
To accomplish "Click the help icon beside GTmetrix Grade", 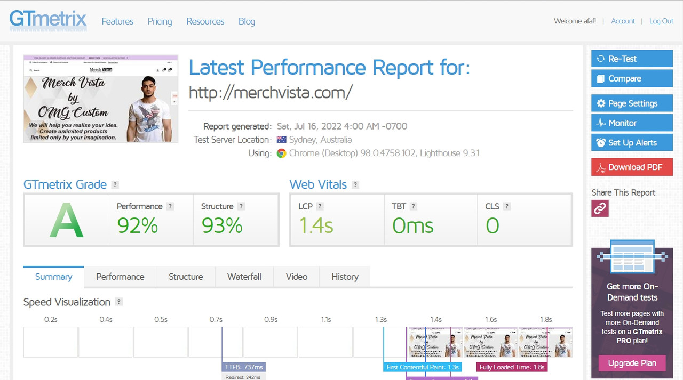I will click(115, 185).
